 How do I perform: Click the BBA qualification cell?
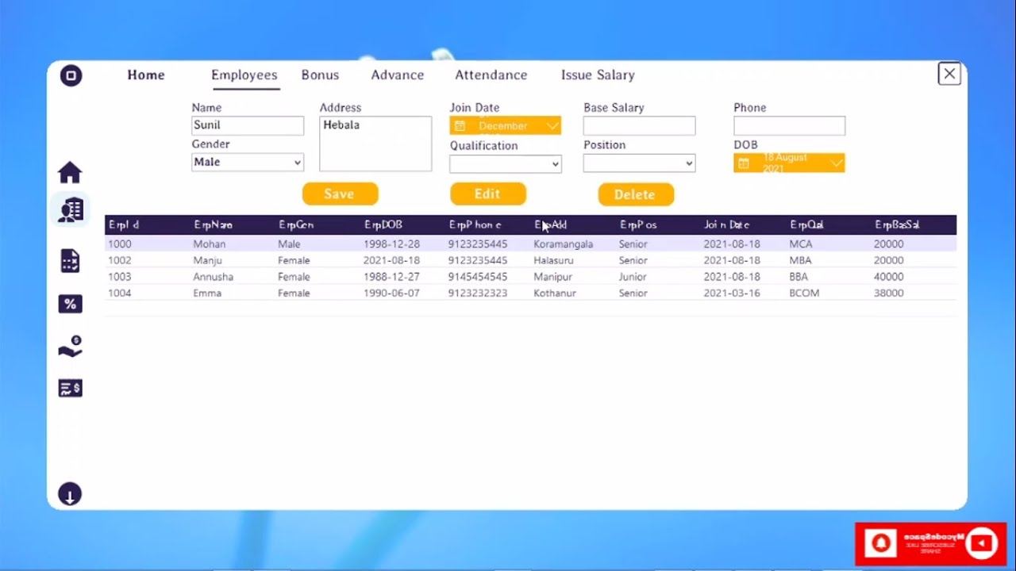[800, 277]
